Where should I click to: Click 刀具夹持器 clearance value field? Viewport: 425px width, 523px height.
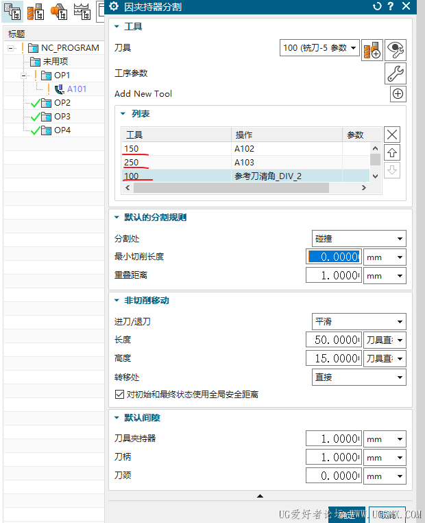(x=334, y=439)
